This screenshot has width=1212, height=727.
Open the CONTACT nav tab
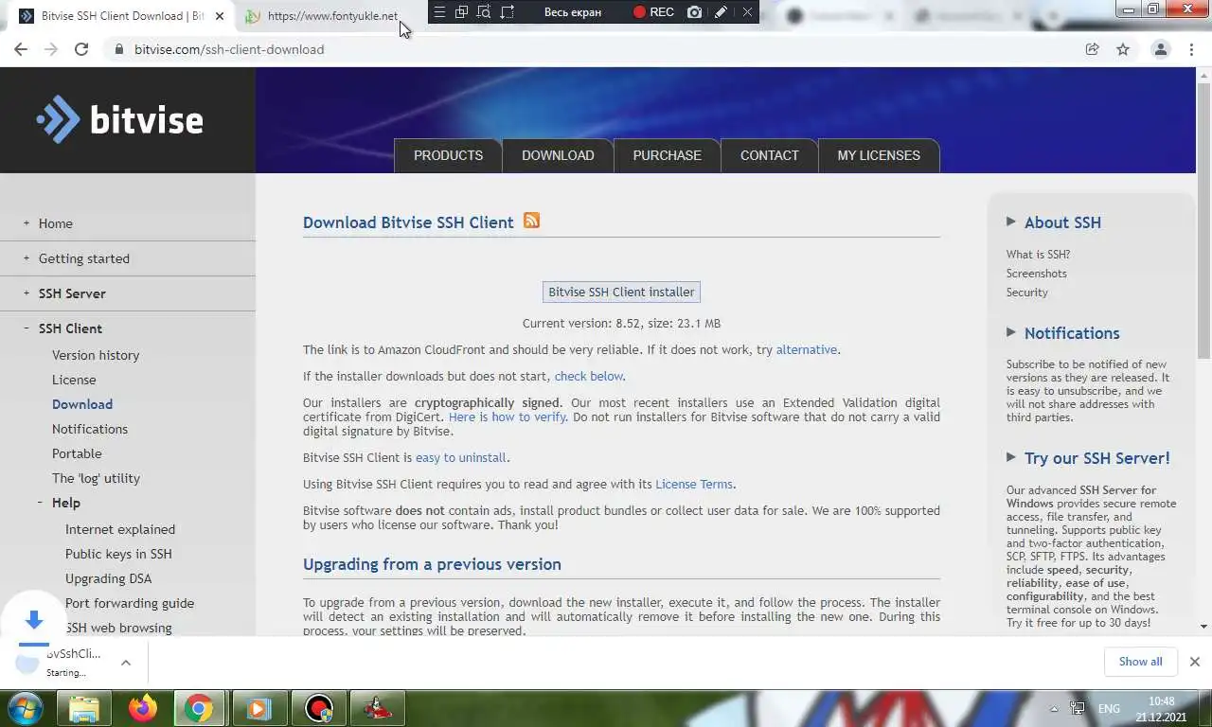769,155
